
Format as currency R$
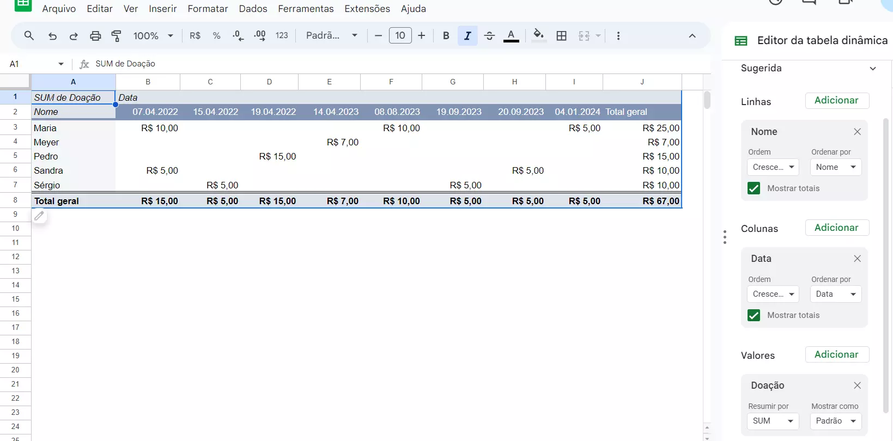[x=195, y=36]
